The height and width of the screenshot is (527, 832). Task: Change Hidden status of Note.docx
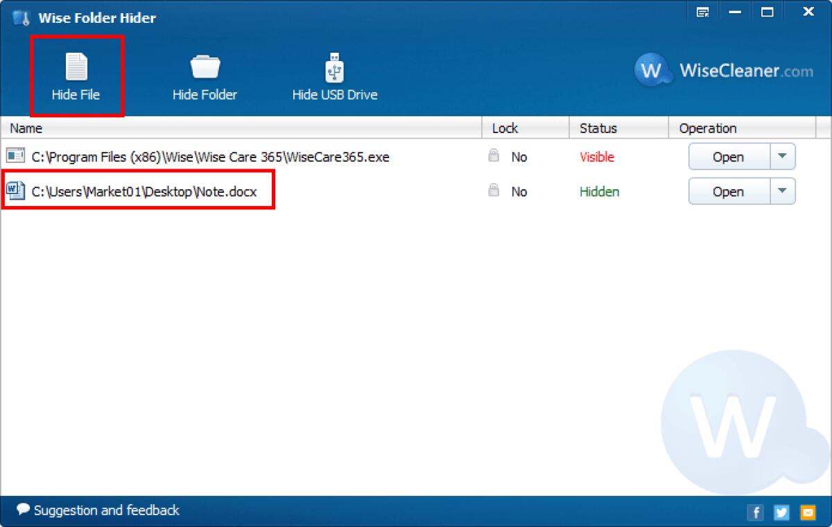tap(599, 191)
